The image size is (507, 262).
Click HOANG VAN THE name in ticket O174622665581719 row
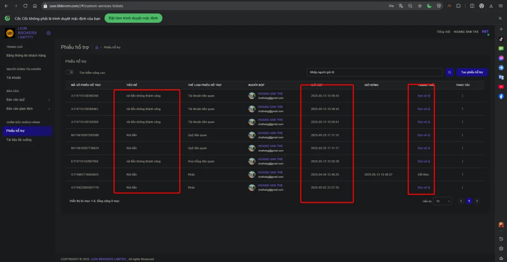[271, 185]
